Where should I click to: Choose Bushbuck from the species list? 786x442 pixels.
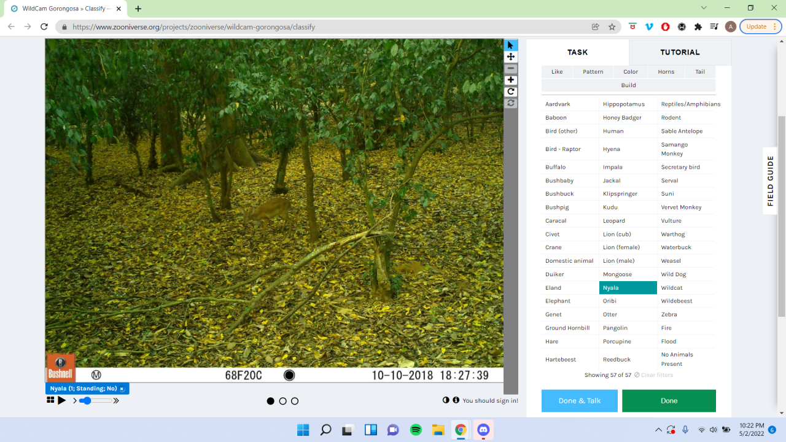570,194
